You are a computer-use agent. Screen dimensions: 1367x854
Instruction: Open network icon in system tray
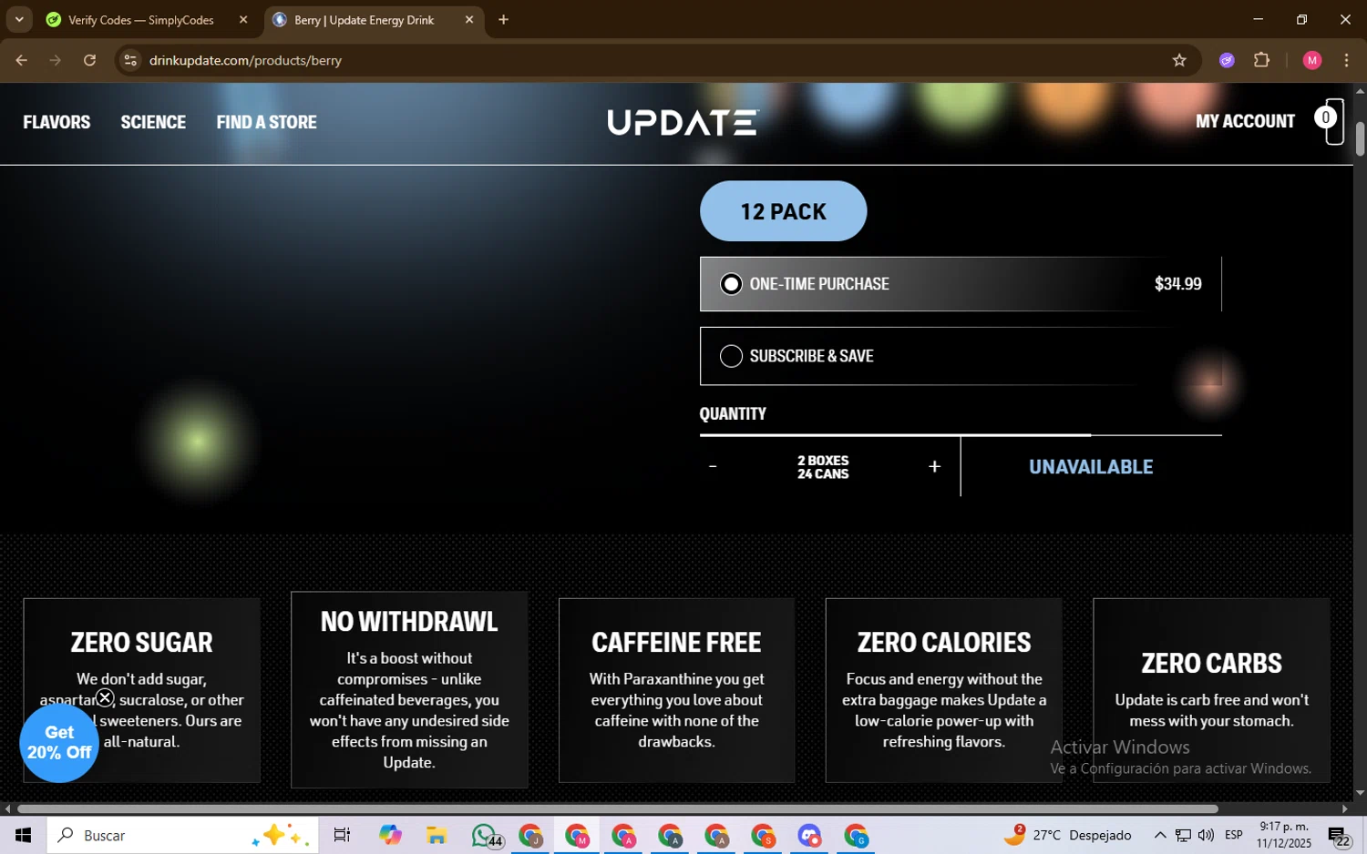[x=1182, y=835]
